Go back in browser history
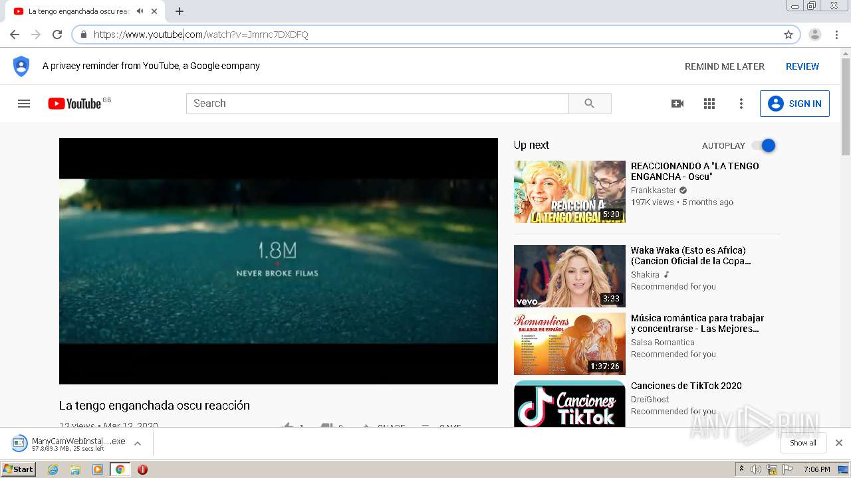The width and height of the screenshot is (851, 478). pos(15,35)
